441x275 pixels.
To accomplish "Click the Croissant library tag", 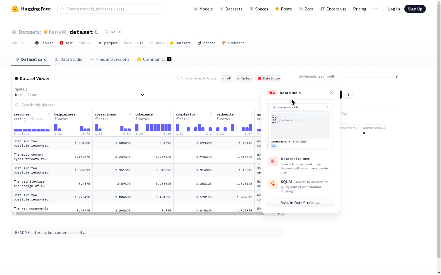I will 233,43.
